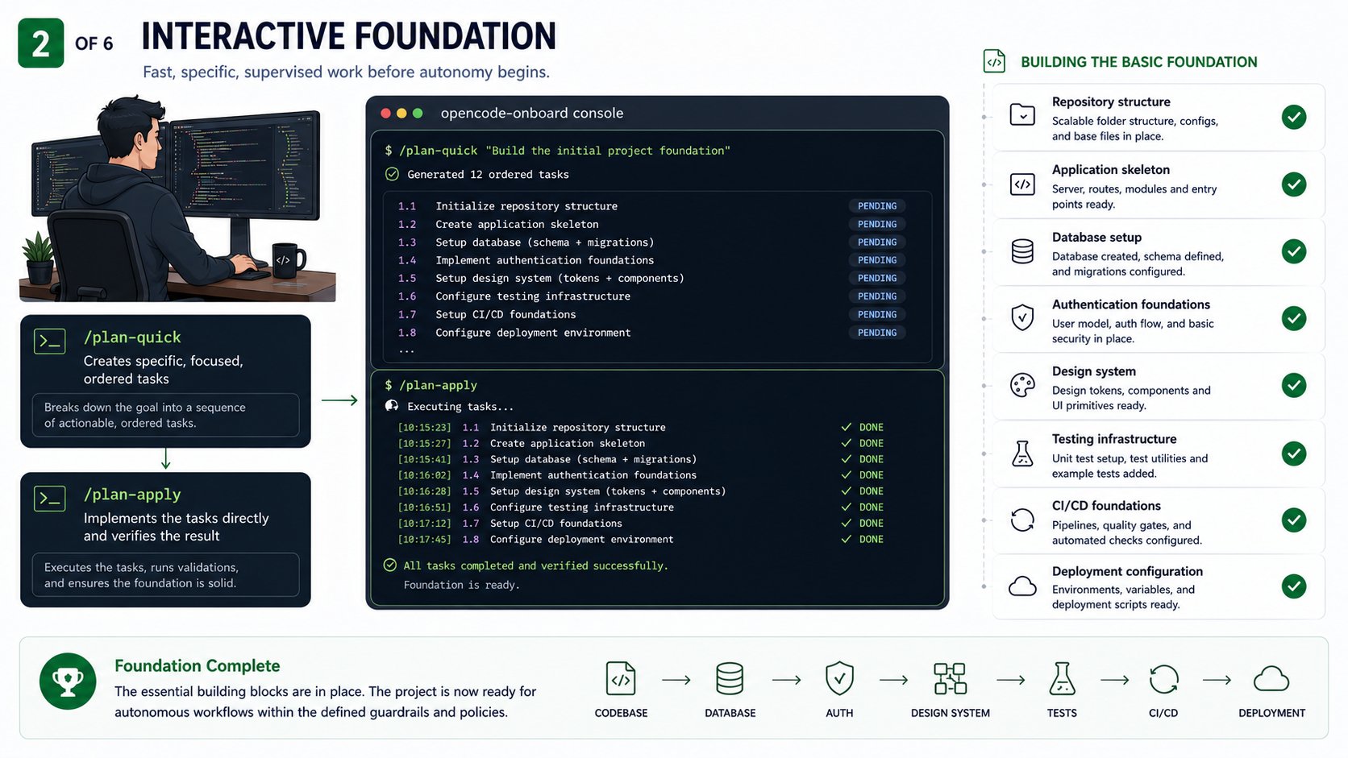This screenshot has height=758, width=1348.
Task: Click the Deployment configuration cloud icon
Action: click(1022, 586)
